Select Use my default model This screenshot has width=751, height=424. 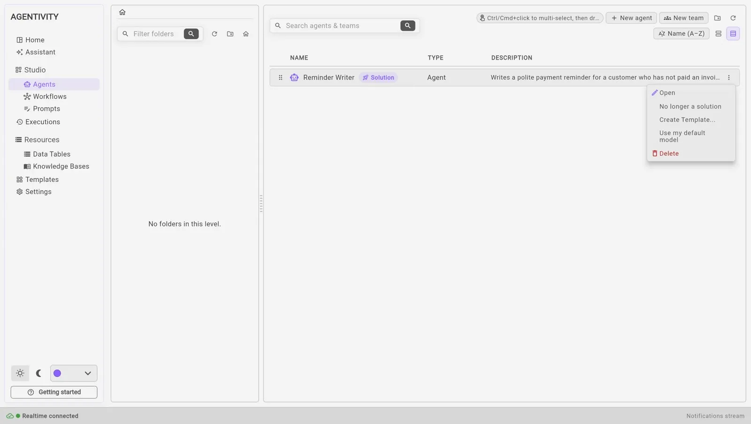691,136
